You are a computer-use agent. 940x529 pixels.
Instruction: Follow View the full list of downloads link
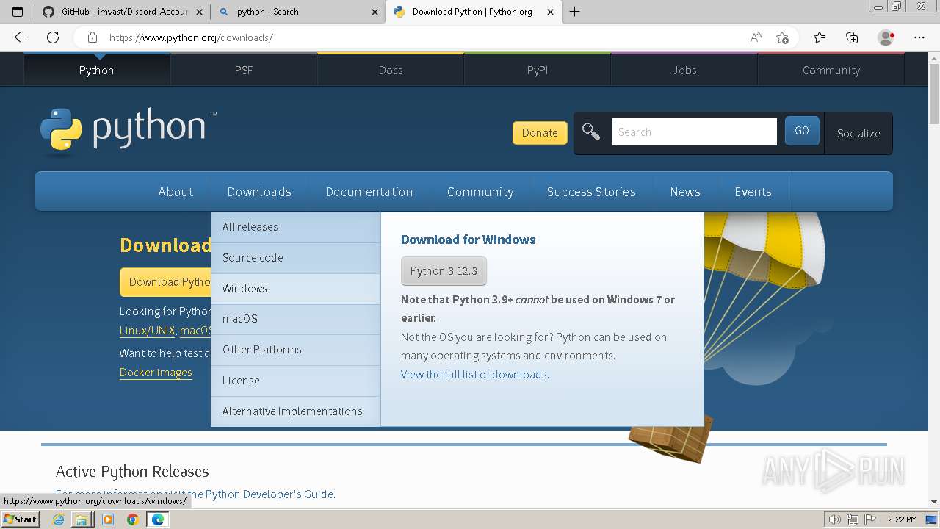(x=474, y=375)
